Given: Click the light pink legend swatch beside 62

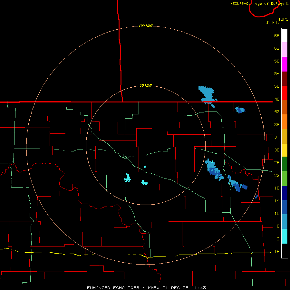Looking at the screenshot, I should point(285,50).
